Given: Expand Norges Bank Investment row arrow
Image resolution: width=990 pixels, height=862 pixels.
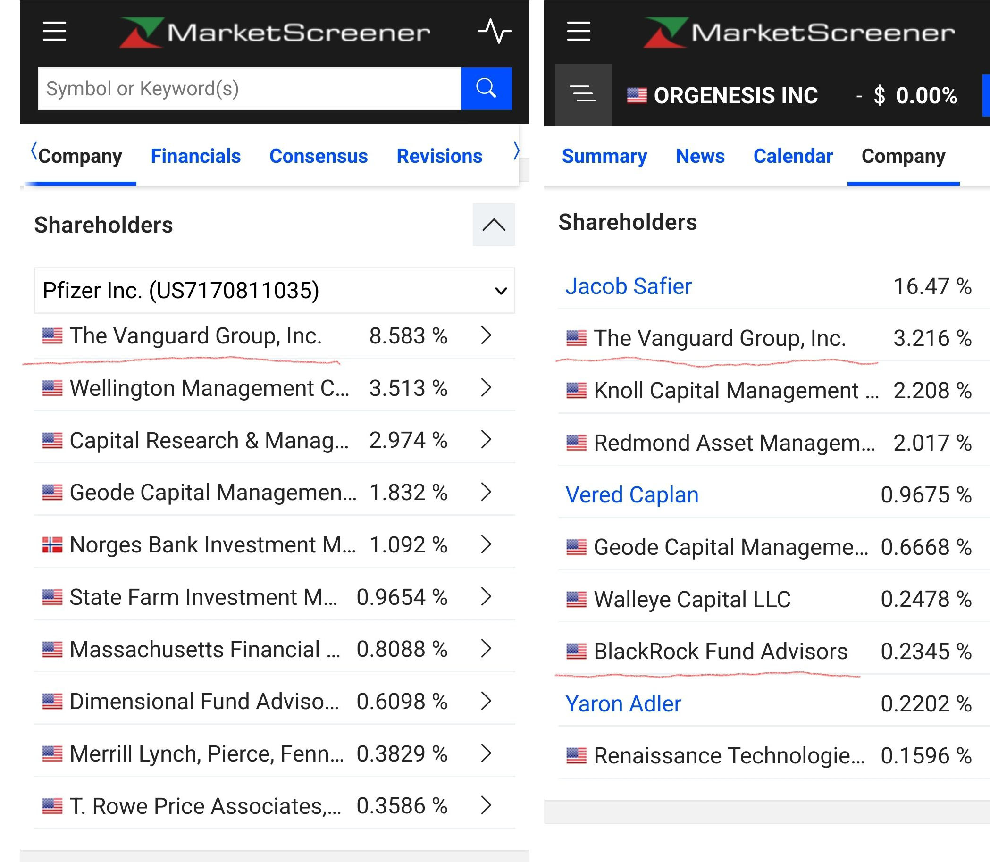Looking at the screenshot, I should 487,544.
